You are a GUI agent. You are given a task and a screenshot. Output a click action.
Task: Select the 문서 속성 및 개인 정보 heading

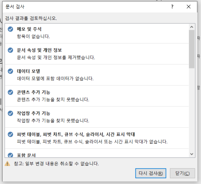tap(39, 50)
